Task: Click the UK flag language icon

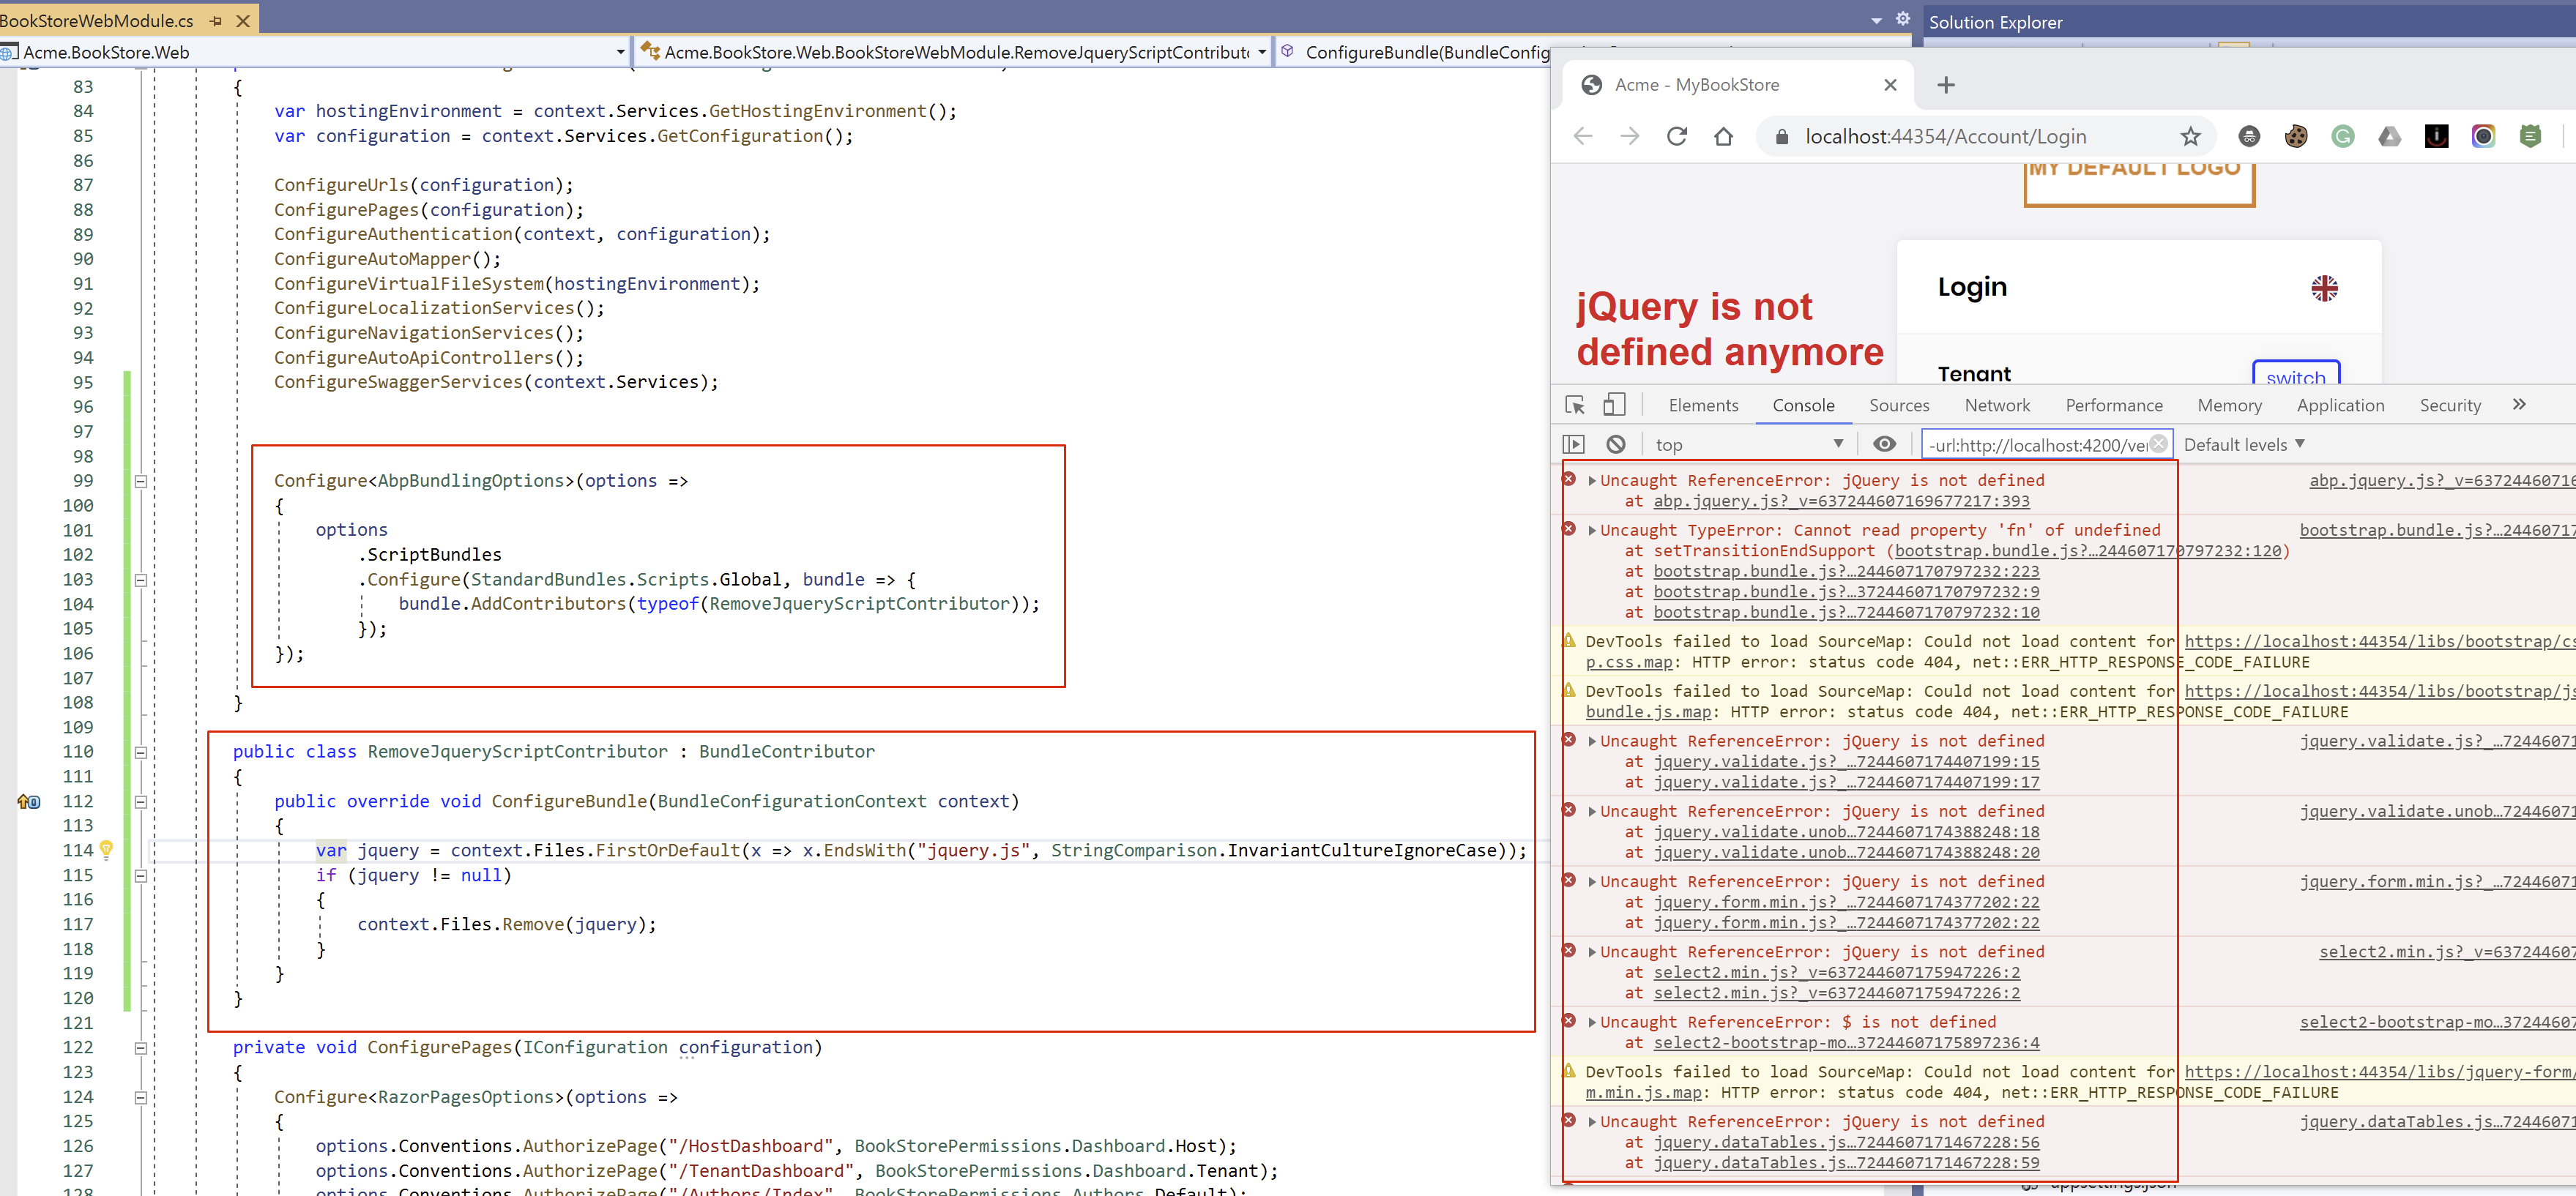Action: click(x=2324, y=288)
